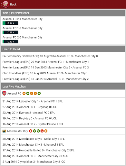The width and height of the screenshot is (126, 166).
Task: Select the 18.34 % prediction bar
Action: [10, 23]
